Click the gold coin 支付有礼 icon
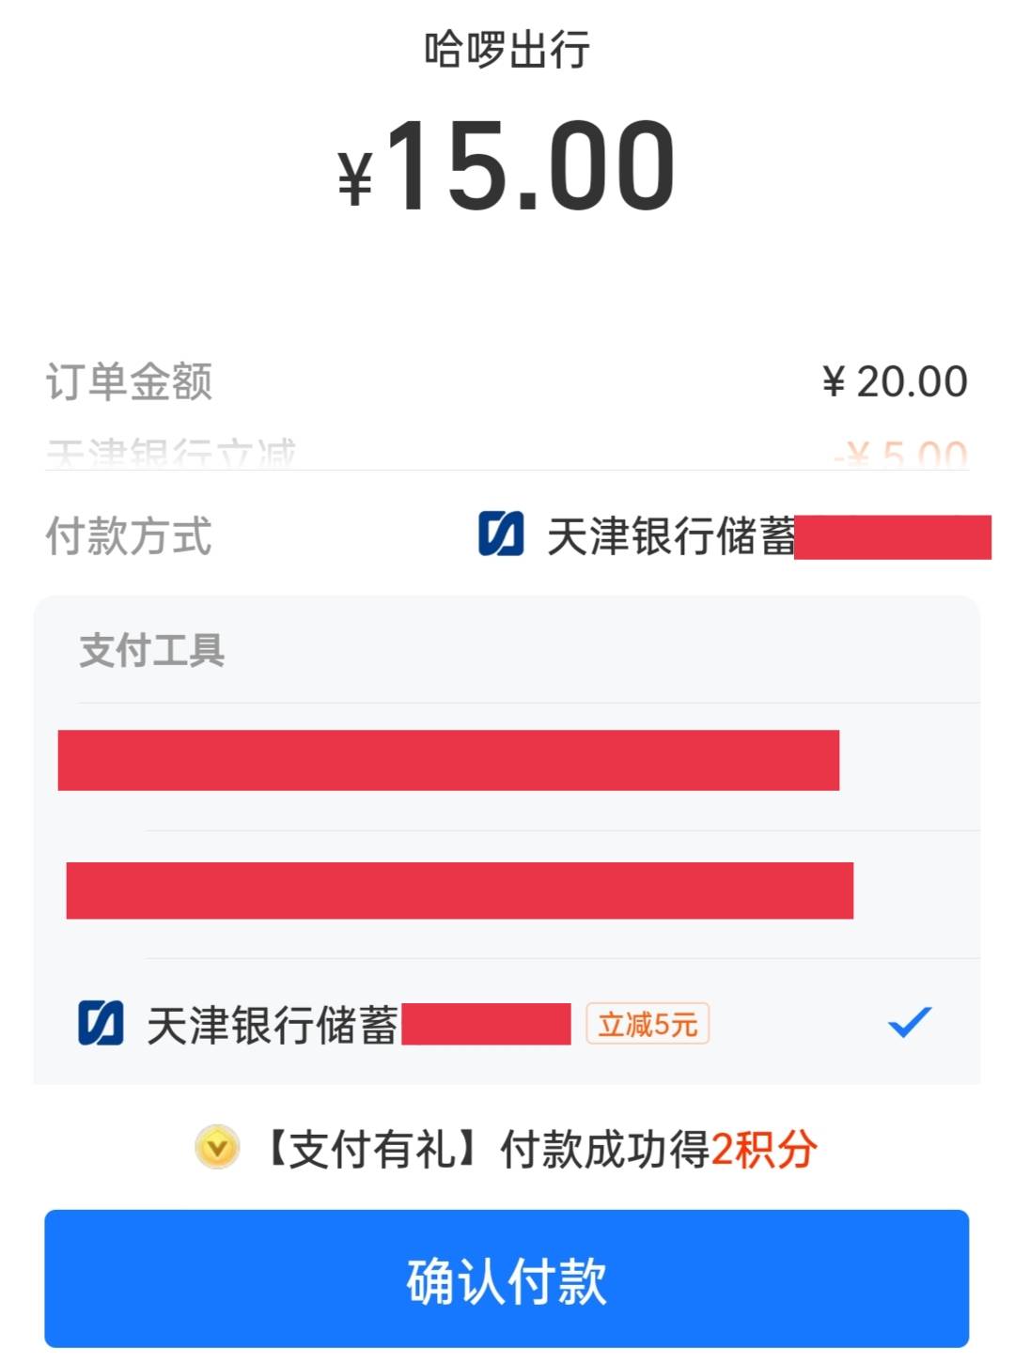The image size is (1014, 1363). coord(217,1148)
